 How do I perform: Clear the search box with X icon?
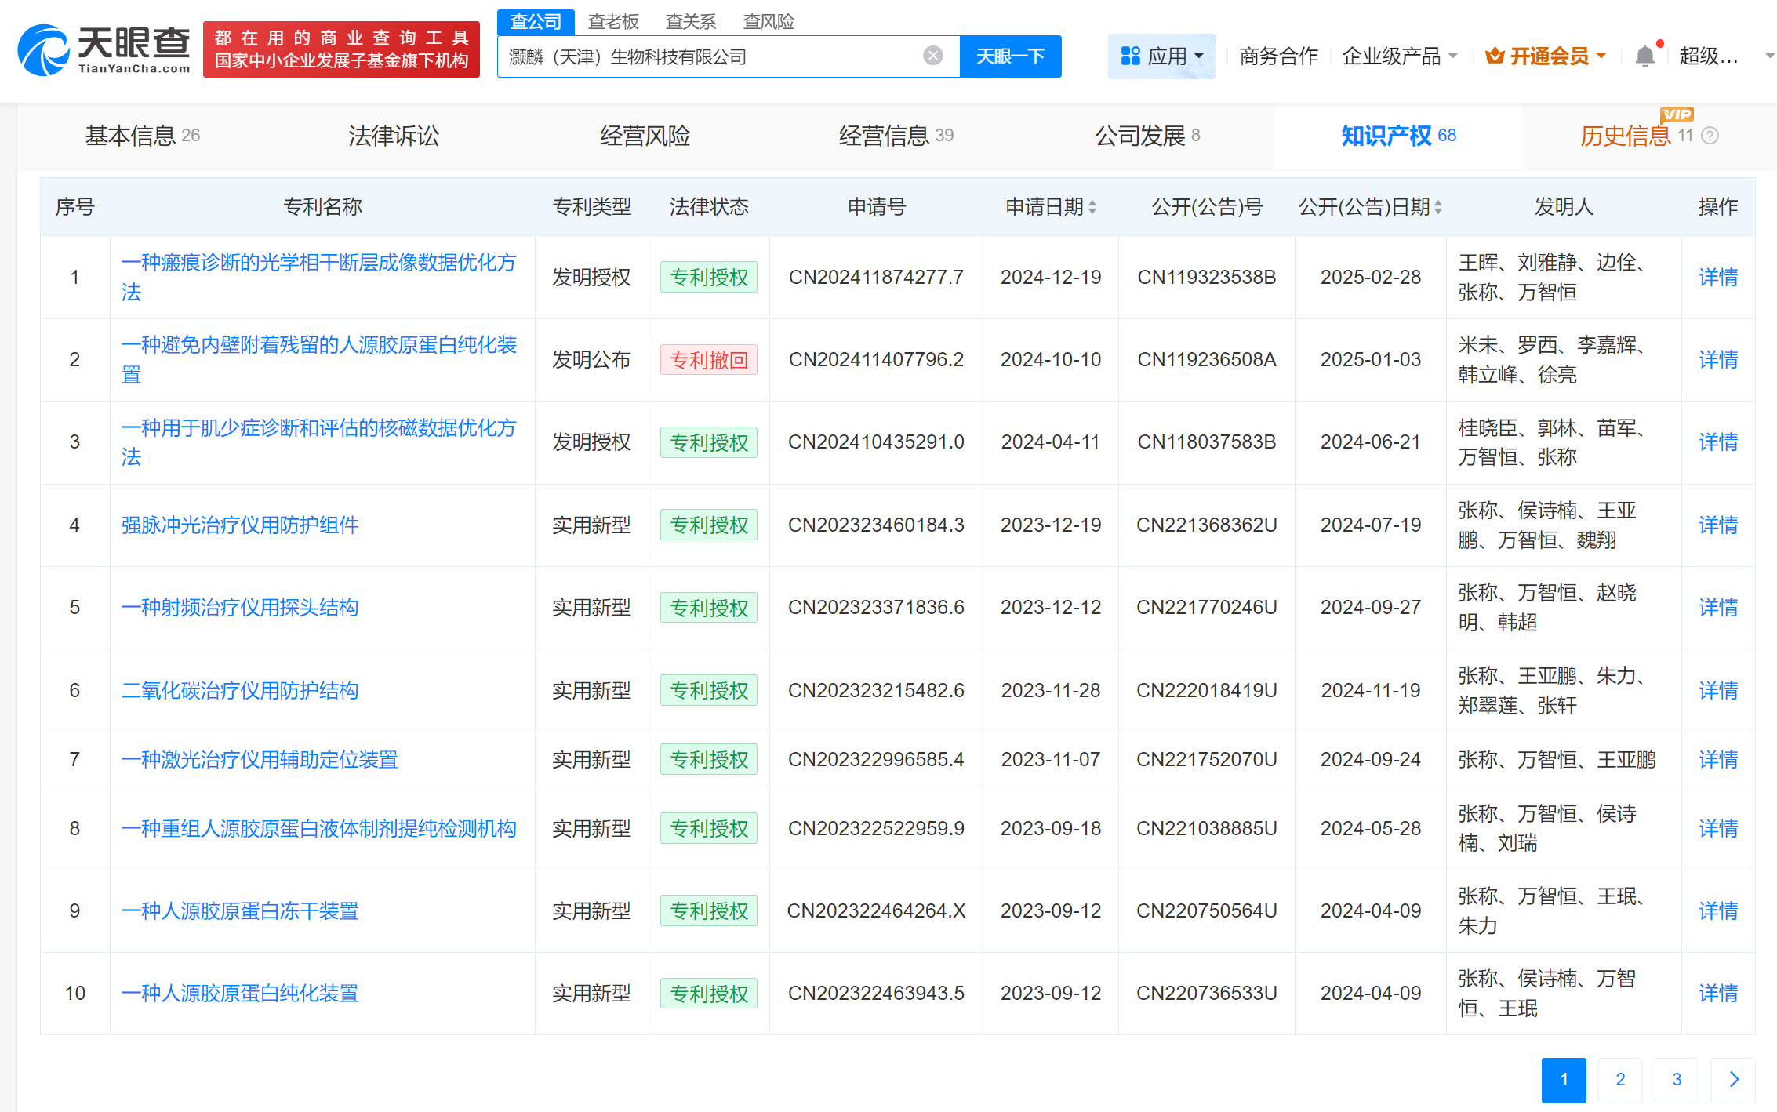(x=932, y=56)
